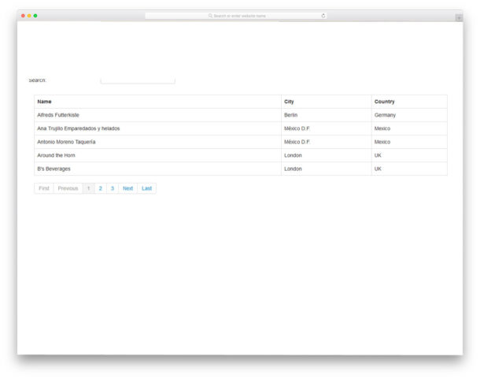
Task: Go to the Next page
Action: pos(127,188)
